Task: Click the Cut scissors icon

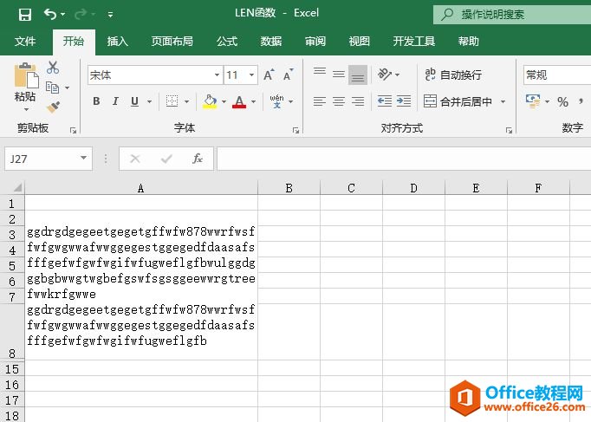Action: click(x=53, y=68)
